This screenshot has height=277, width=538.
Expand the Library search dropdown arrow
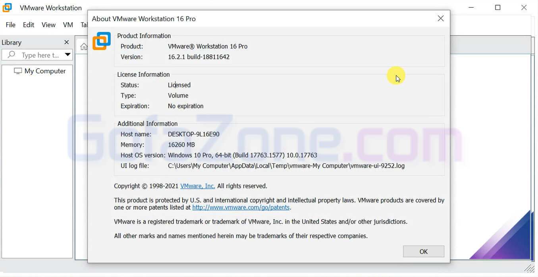tap(67, 55)
